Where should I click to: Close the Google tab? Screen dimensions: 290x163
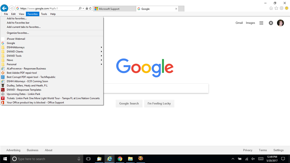176,9
